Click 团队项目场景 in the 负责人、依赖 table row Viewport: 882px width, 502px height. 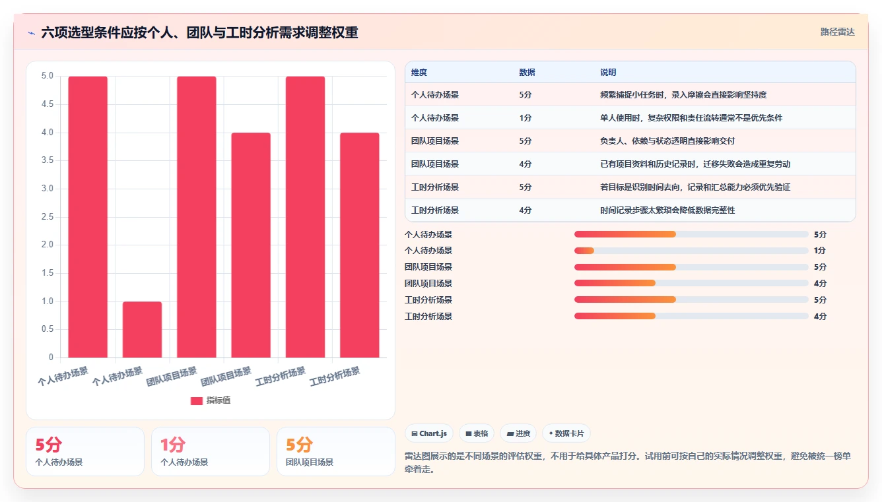coord(435,141)
